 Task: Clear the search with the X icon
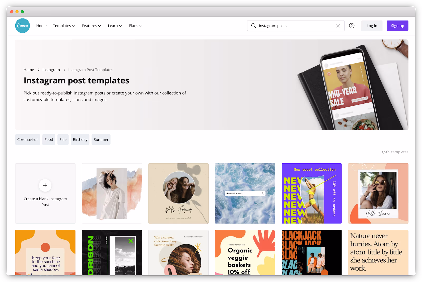pyautogui.click(x=338, y=26)
